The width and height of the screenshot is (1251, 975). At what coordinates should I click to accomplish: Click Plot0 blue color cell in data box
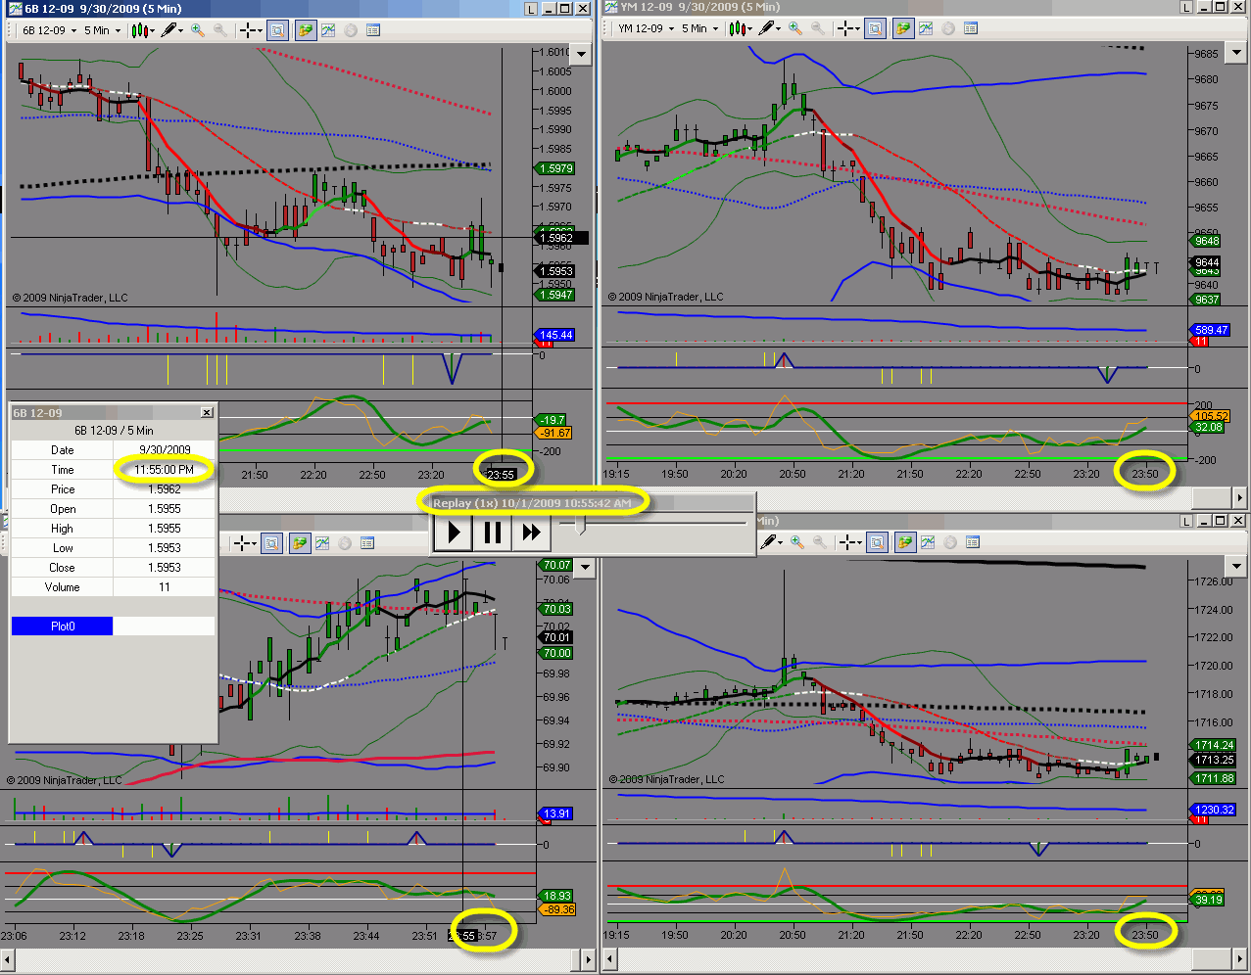[x=62, y=626]
